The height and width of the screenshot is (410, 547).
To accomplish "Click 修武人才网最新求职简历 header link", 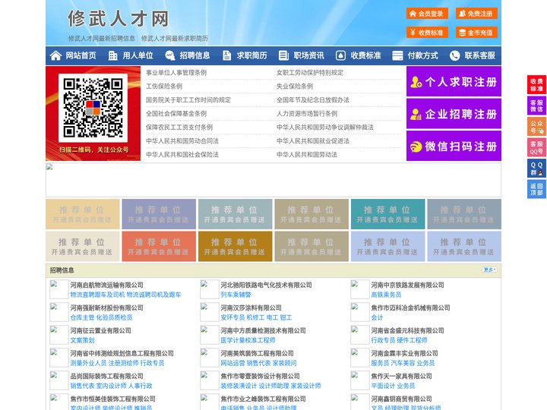I will tap(175, 39).
